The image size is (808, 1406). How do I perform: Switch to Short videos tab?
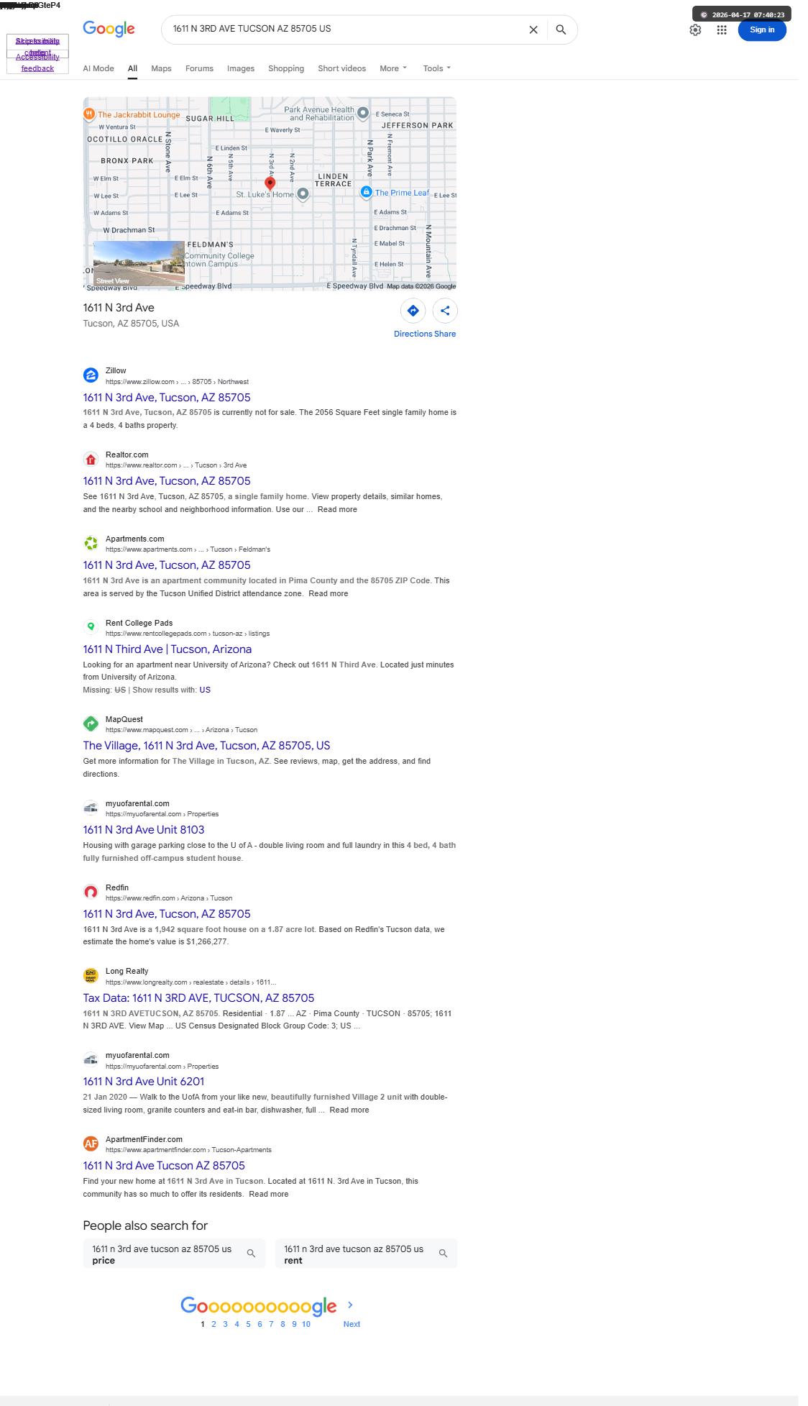342,68
